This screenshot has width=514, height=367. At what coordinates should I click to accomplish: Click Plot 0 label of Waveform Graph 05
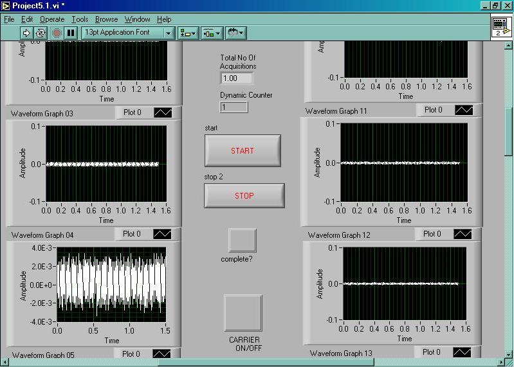[131, 354]
